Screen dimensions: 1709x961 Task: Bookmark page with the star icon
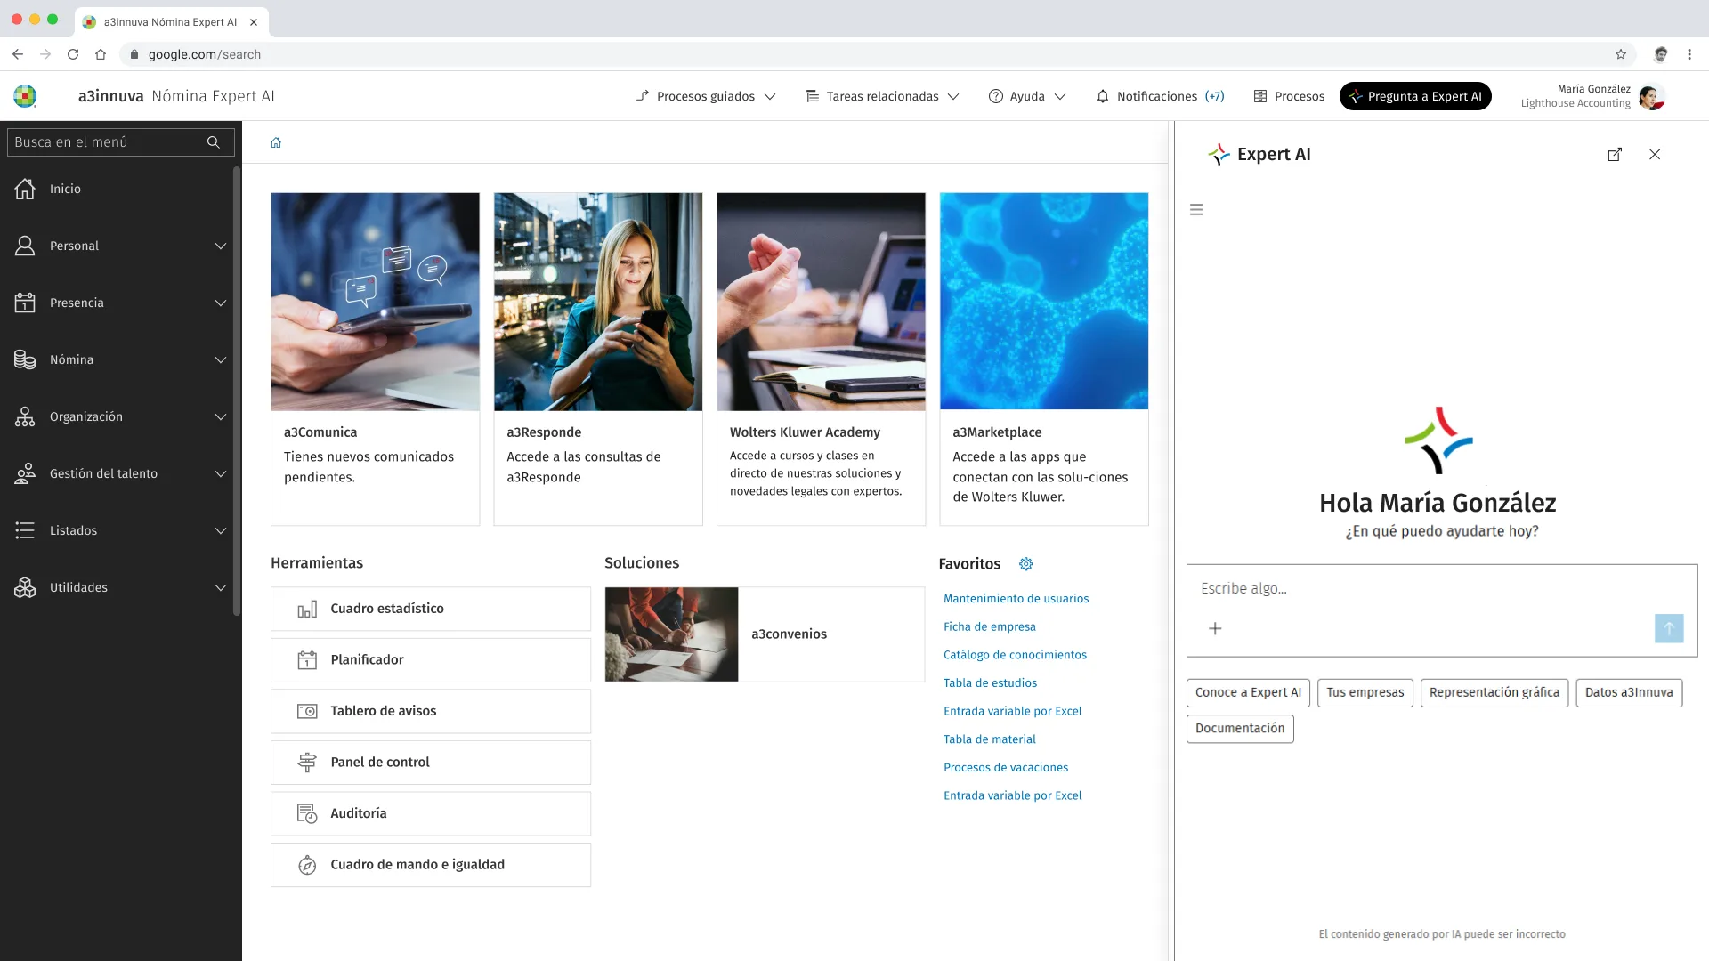click(1621, 54)
